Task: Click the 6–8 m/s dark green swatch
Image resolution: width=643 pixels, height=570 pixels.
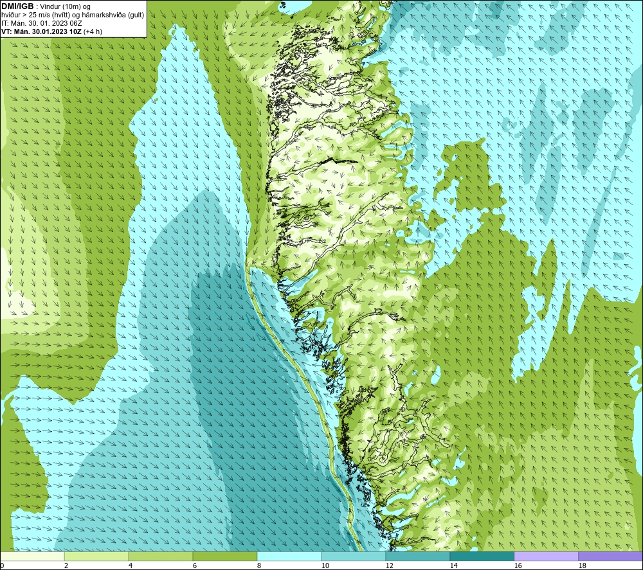Action: pos(224,556)
